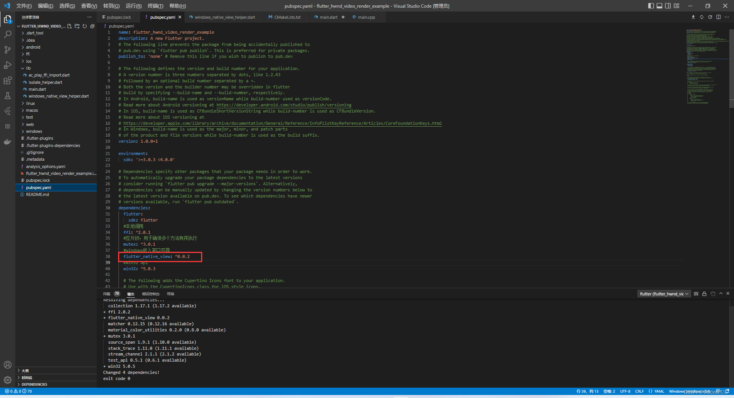Create a new folder in explorer

(x=77, y=26)
